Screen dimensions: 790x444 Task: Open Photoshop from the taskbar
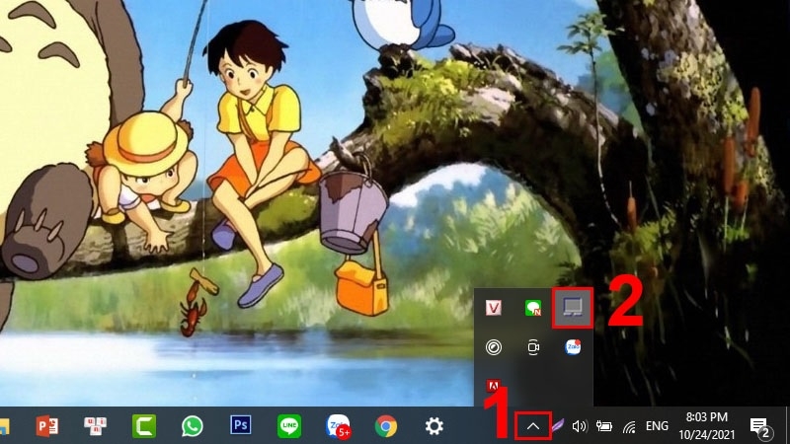pos(240,425)
